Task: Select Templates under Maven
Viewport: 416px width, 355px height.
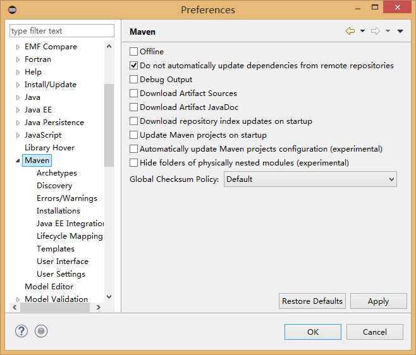Action: 56,249
